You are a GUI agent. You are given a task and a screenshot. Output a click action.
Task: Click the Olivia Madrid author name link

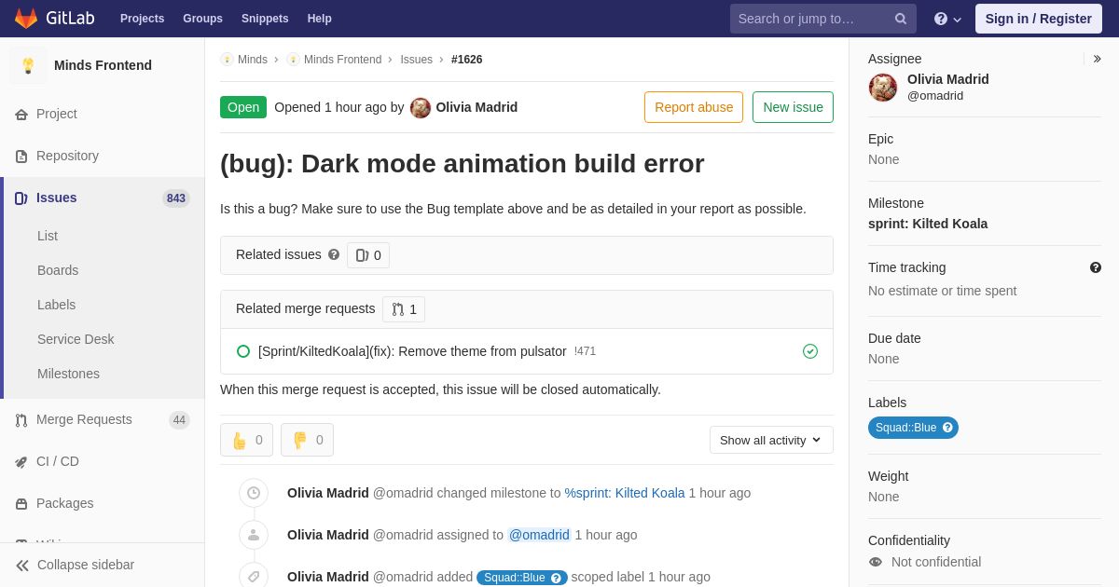click(x=477, y=107)
